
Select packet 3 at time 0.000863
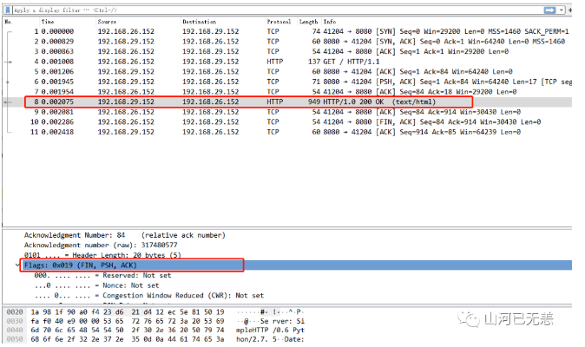click(287, 52)
